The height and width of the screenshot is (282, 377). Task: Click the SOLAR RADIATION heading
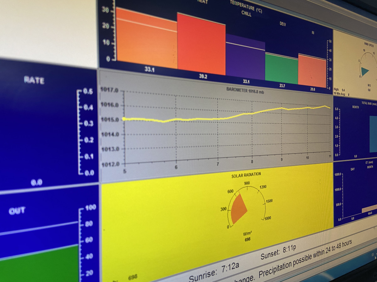point(246,175)
